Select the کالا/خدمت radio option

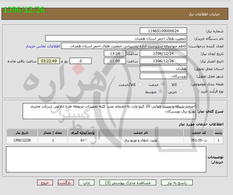[140, 84]
